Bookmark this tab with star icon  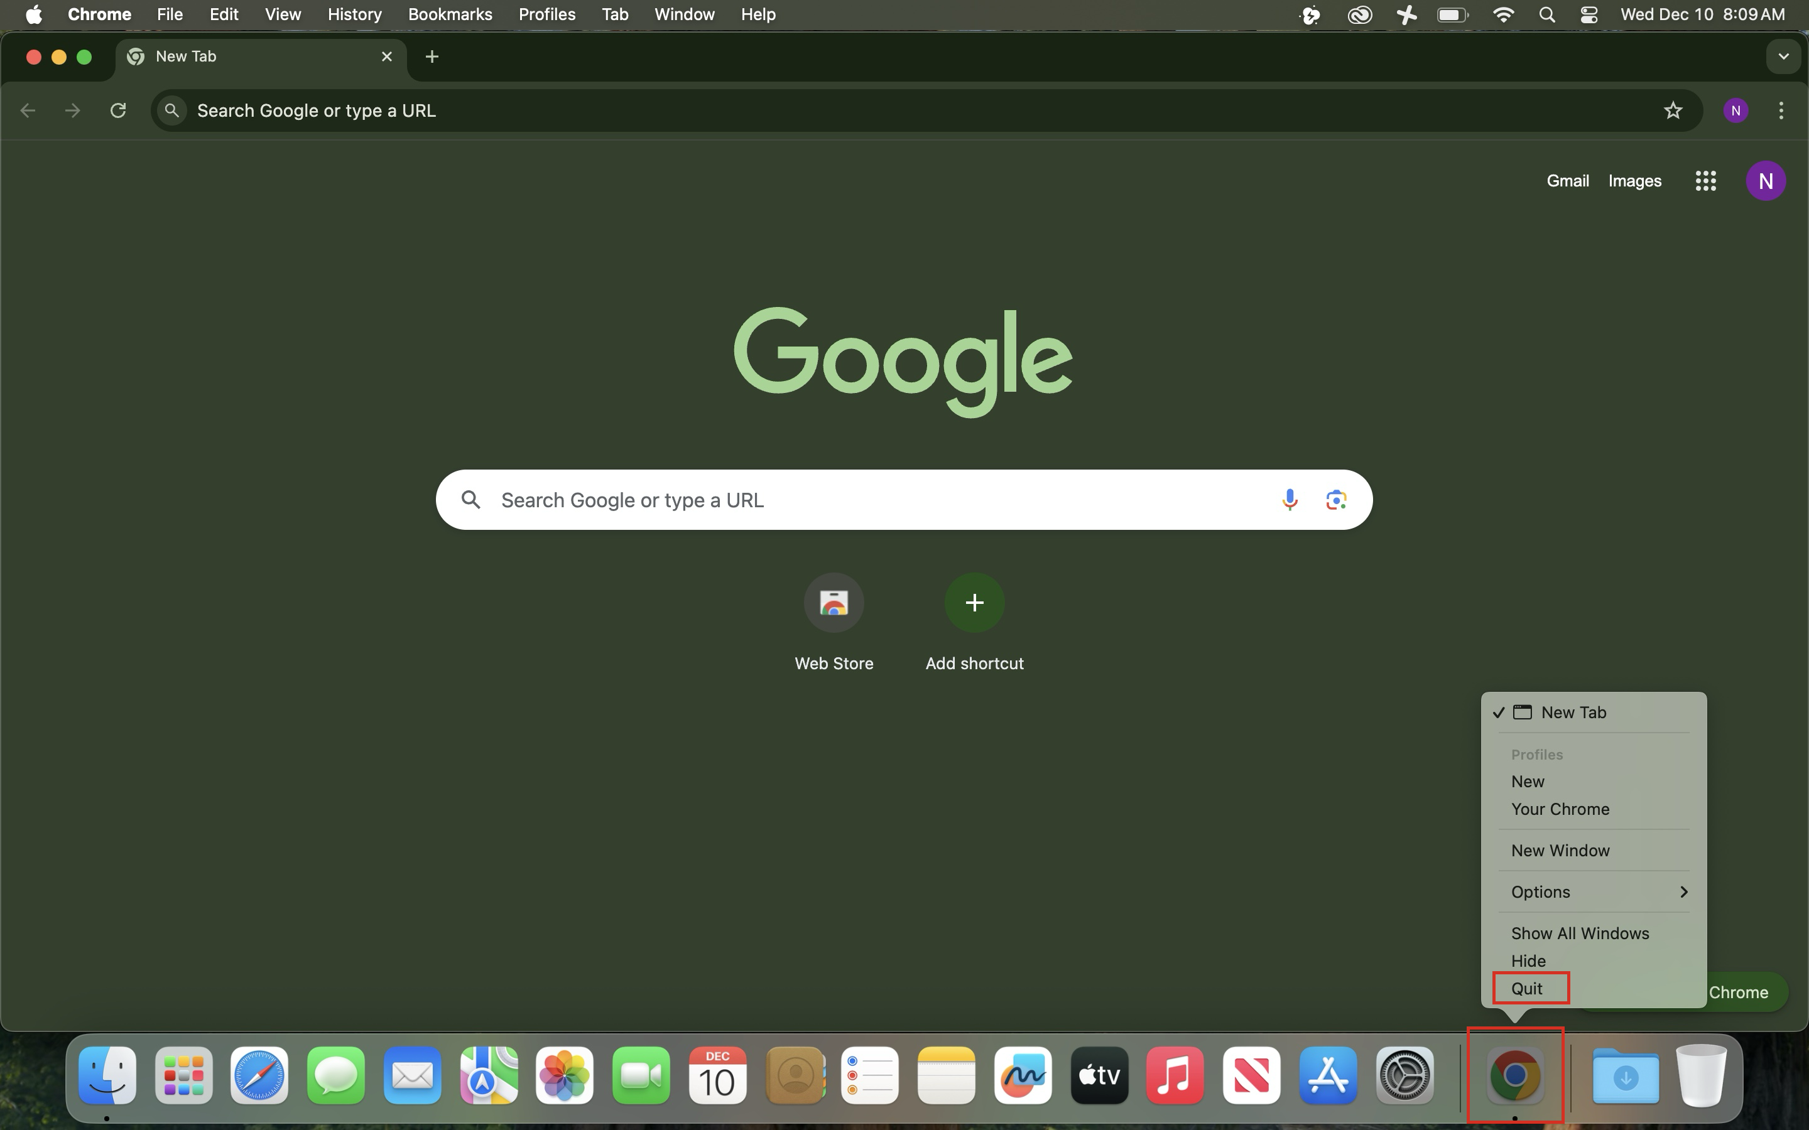pyautogui.click(x=1672, y=110)
